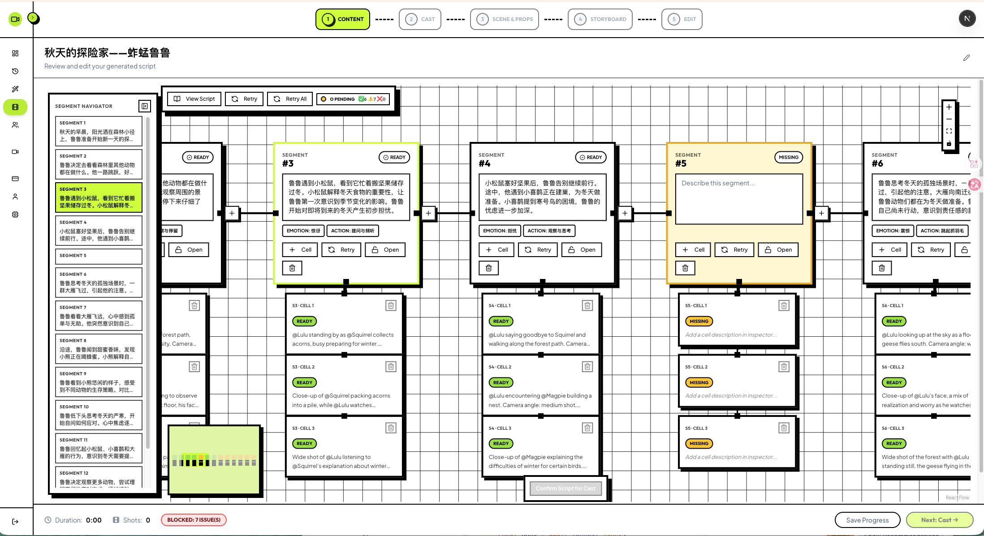Add node between Segment #3 and #4

(x=428, y=213)
